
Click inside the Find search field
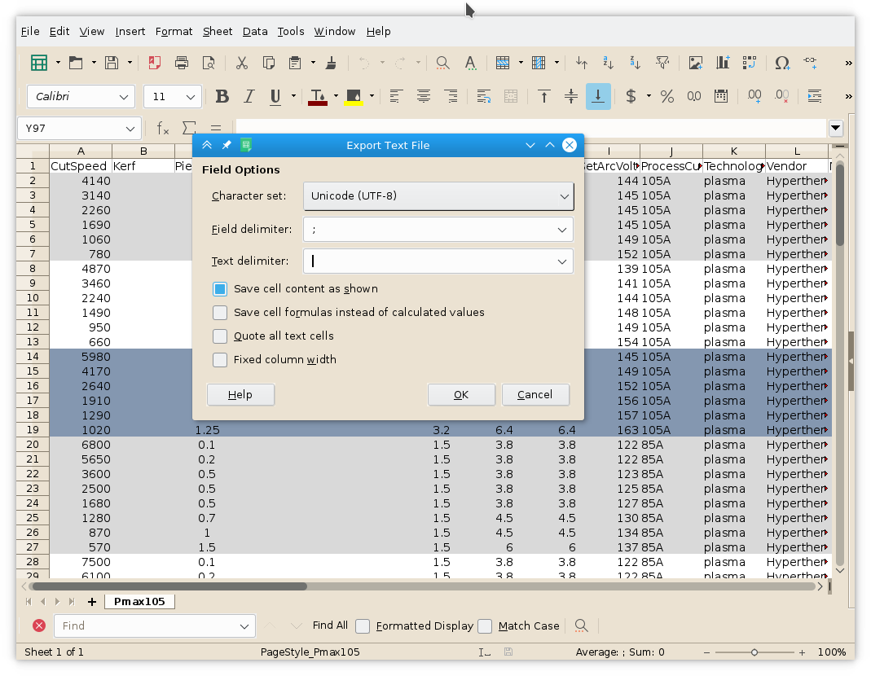[x=147, y=626]
